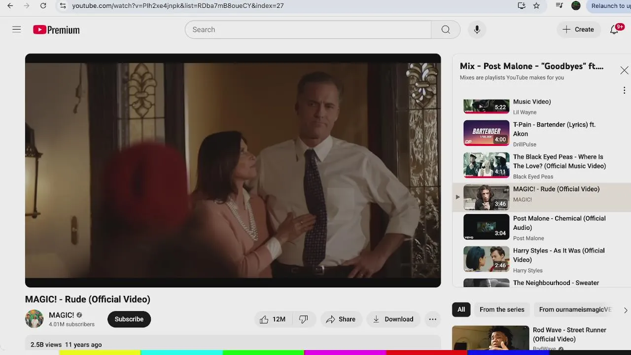Play Black Eyed Peas - Where Is The Love?
The width and height of the screenshot is (631, 355).
coord(560,161)
